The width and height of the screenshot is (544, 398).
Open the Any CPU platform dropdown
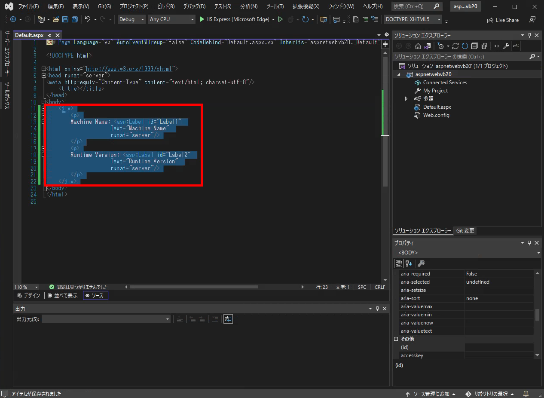click(171, 19)
